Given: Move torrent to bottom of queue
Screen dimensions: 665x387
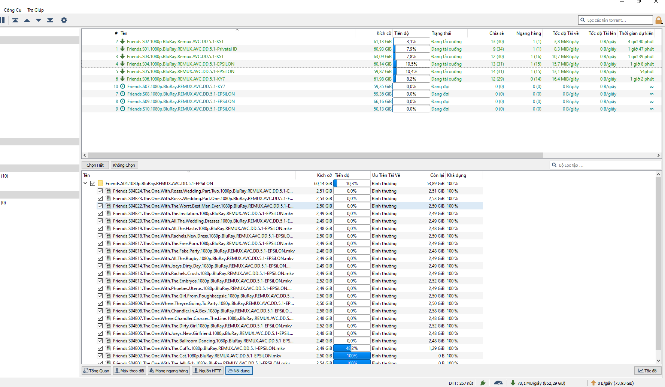Looking at the screenshot, I should tap(50, 20).
